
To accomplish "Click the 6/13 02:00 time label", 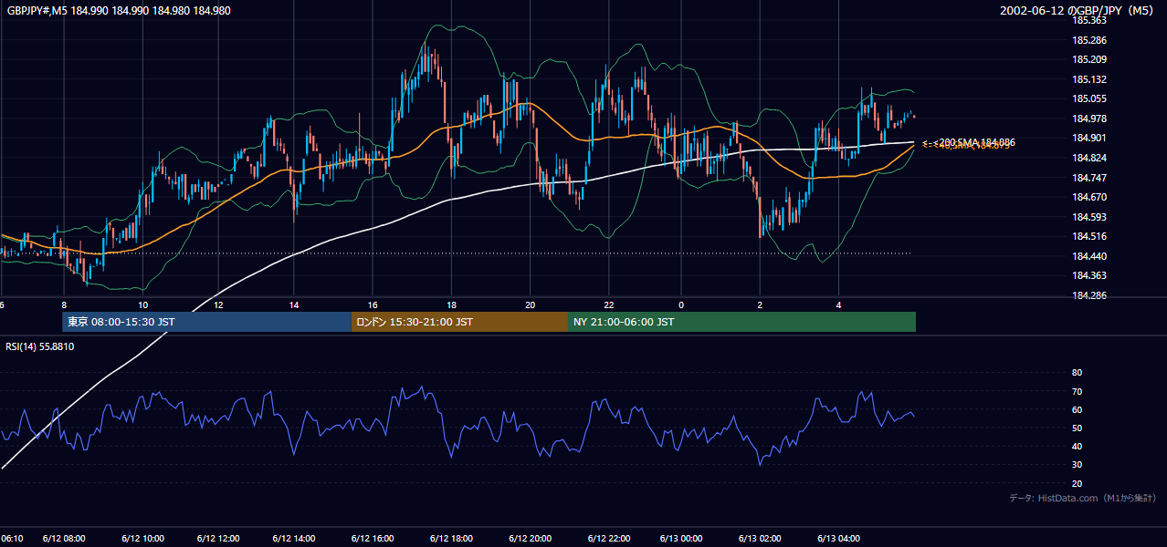I will (x=762, y=538).
